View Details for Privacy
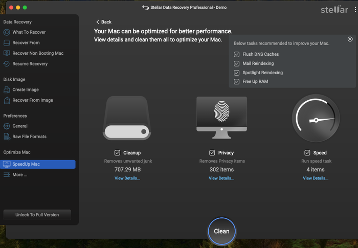The image size is (358, 248). (221, 178)
